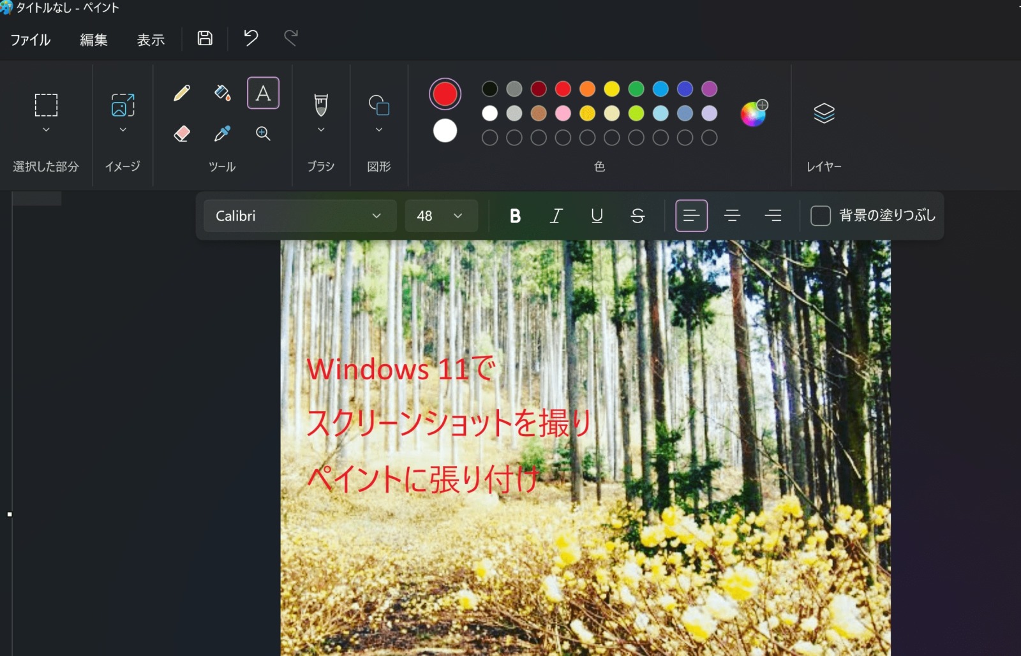Select the secondary white color circle

coord(445,131)
